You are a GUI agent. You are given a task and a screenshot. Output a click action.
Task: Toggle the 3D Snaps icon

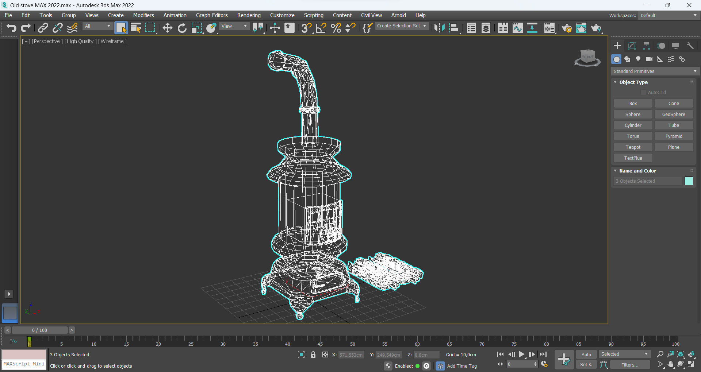coord(307,28)
